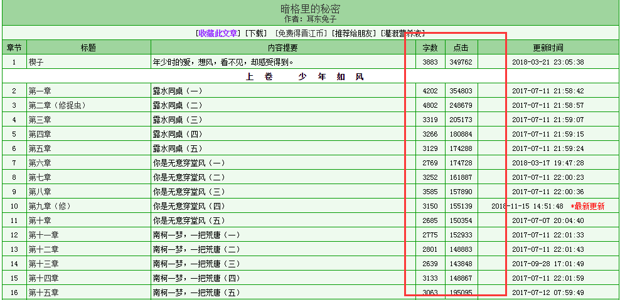Open chapter 第十五章
The width and height of the screenshot is (620, 300).
point(43,293)
